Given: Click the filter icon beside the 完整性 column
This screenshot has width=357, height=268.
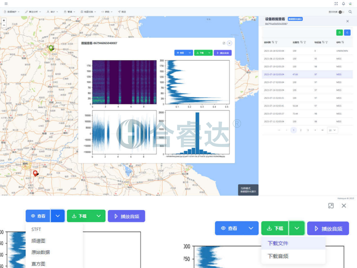Looking at the screenshot, I should coord(305,42).
